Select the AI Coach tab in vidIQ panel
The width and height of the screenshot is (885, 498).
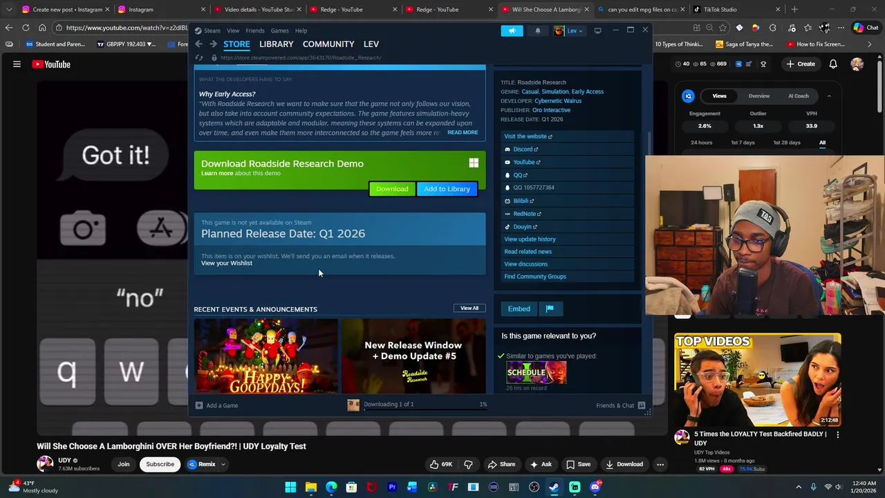(x=798, y=96)
